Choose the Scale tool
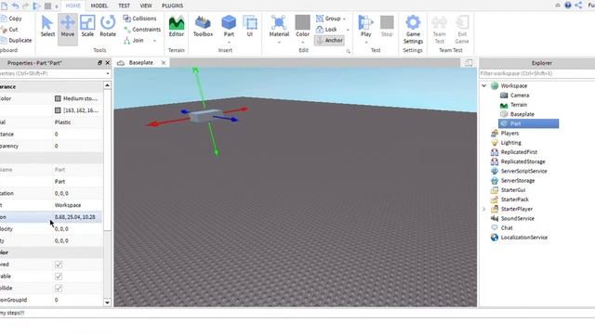This screenshot has width=595, height=334. coord(87,27)
